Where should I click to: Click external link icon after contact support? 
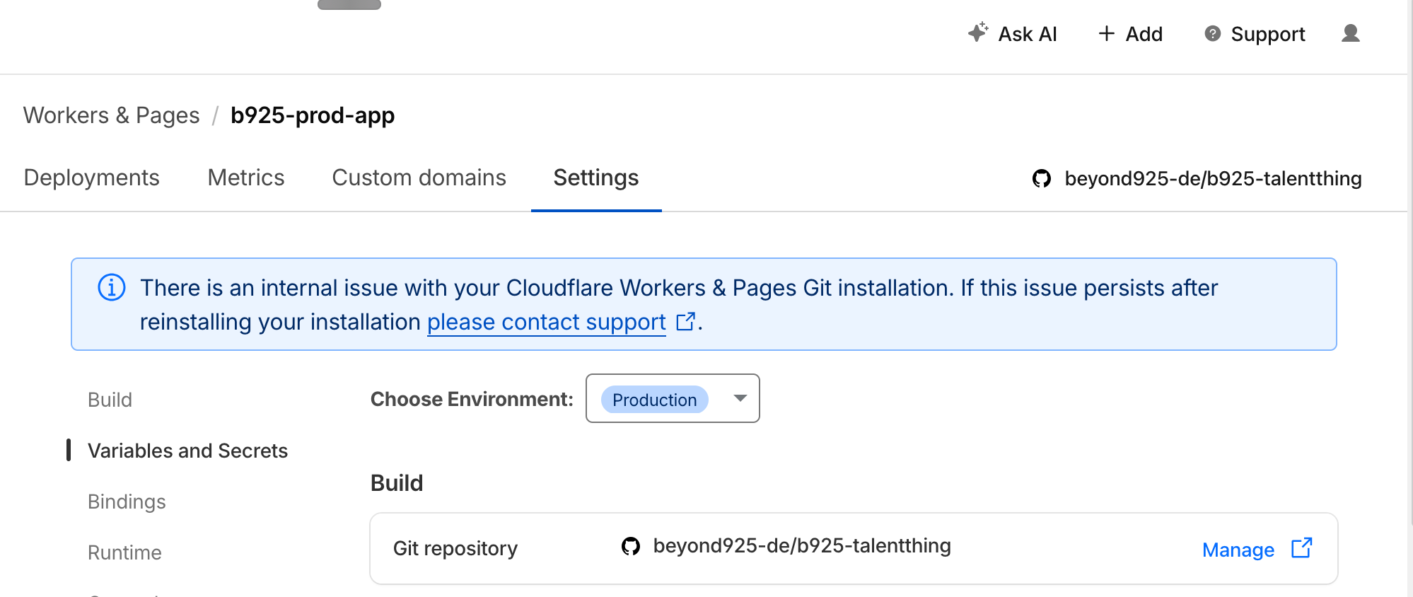point(685,322)
